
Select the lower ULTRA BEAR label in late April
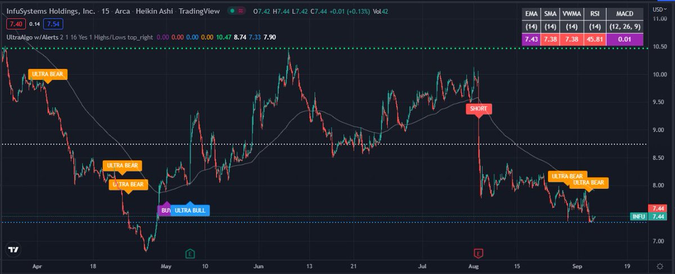coord(128,185)
